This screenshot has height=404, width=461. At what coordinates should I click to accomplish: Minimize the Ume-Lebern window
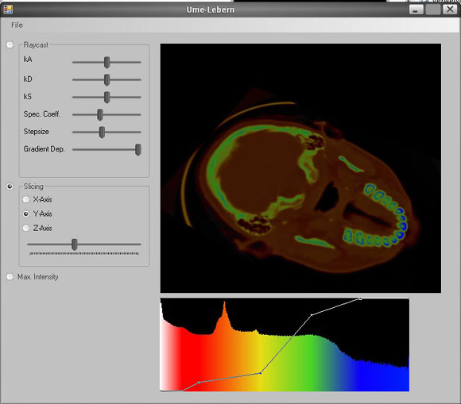416,10
